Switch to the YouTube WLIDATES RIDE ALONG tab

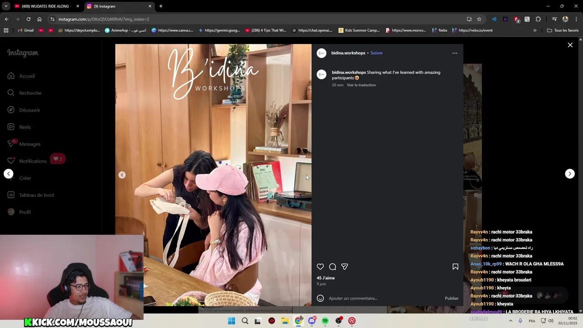click(x=46, y=6)
